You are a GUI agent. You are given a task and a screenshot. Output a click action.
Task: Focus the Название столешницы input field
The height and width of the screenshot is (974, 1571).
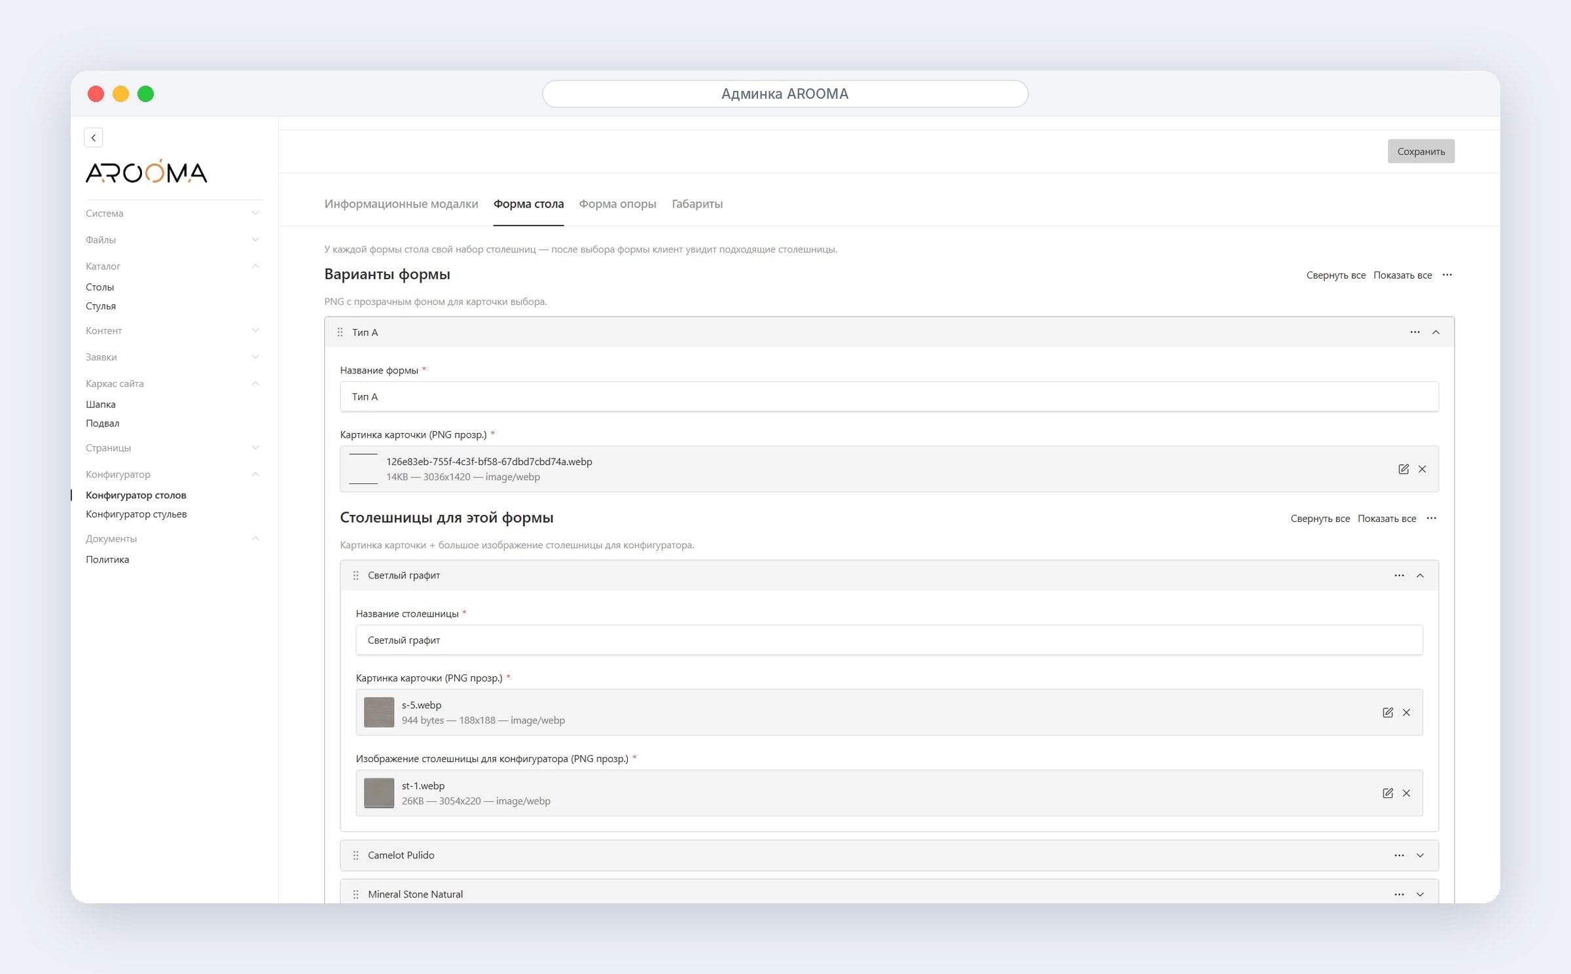(x=889, y=640)
